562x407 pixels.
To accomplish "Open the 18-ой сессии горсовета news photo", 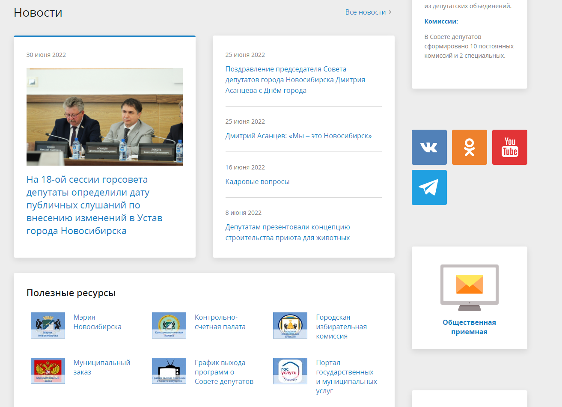I will coord(104,116).
